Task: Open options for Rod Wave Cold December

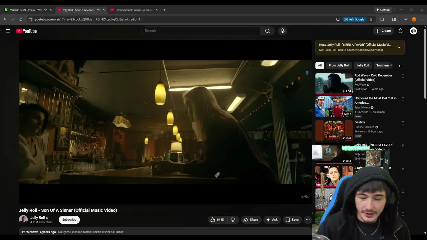Action: 403,76
